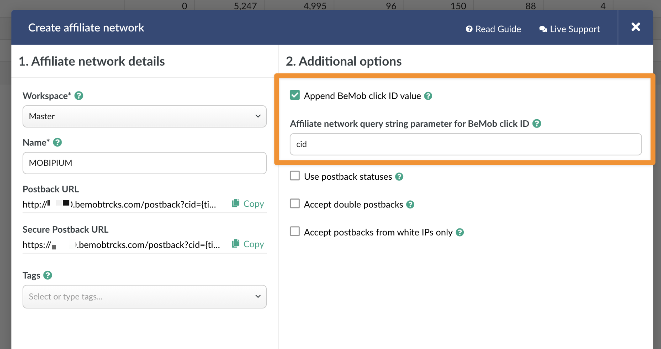Show help for Use postback statuses

pos(399,177)
